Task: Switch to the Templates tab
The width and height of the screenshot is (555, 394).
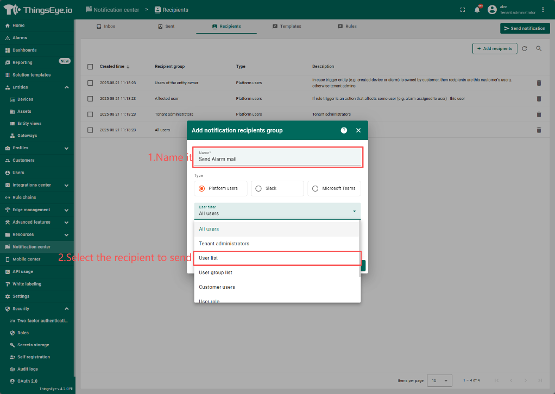Action: (287, 26)
